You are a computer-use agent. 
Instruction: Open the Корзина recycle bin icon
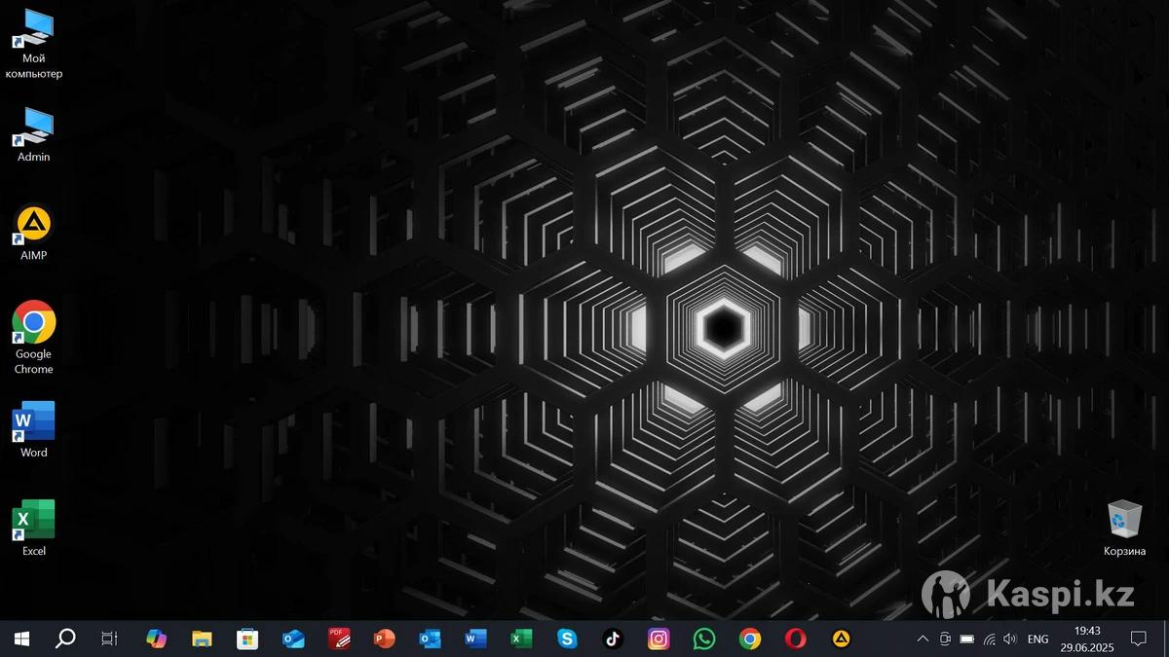point(1125,529)
